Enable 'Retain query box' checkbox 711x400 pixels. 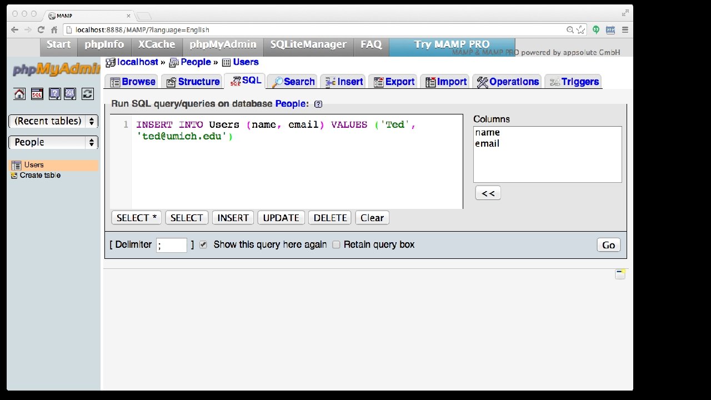pos(336,244)
